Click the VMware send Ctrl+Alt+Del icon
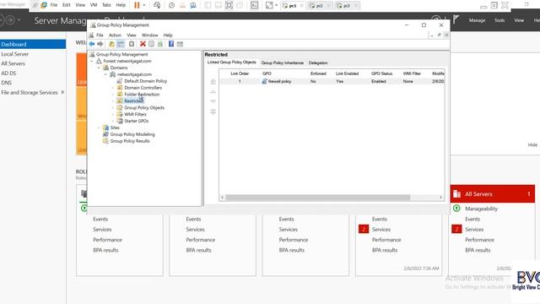Viewport: 540px width, 304px height. (x=157, y=5)
